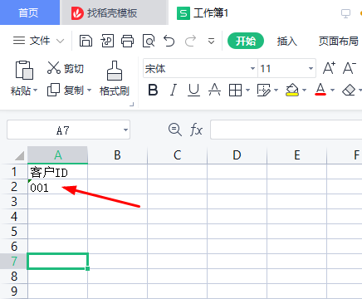Select row 3 header
The height and width of the screenshot is (299, 362).
(x=14, y=202)
